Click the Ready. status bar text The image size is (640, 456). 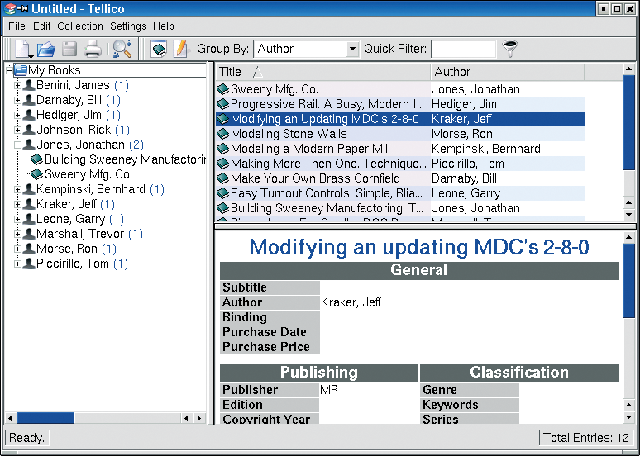click(x=26, y=438)
